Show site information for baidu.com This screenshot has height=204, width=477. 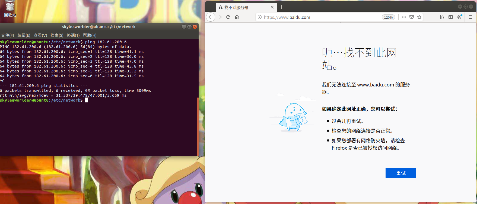click(x=260, y=17)
